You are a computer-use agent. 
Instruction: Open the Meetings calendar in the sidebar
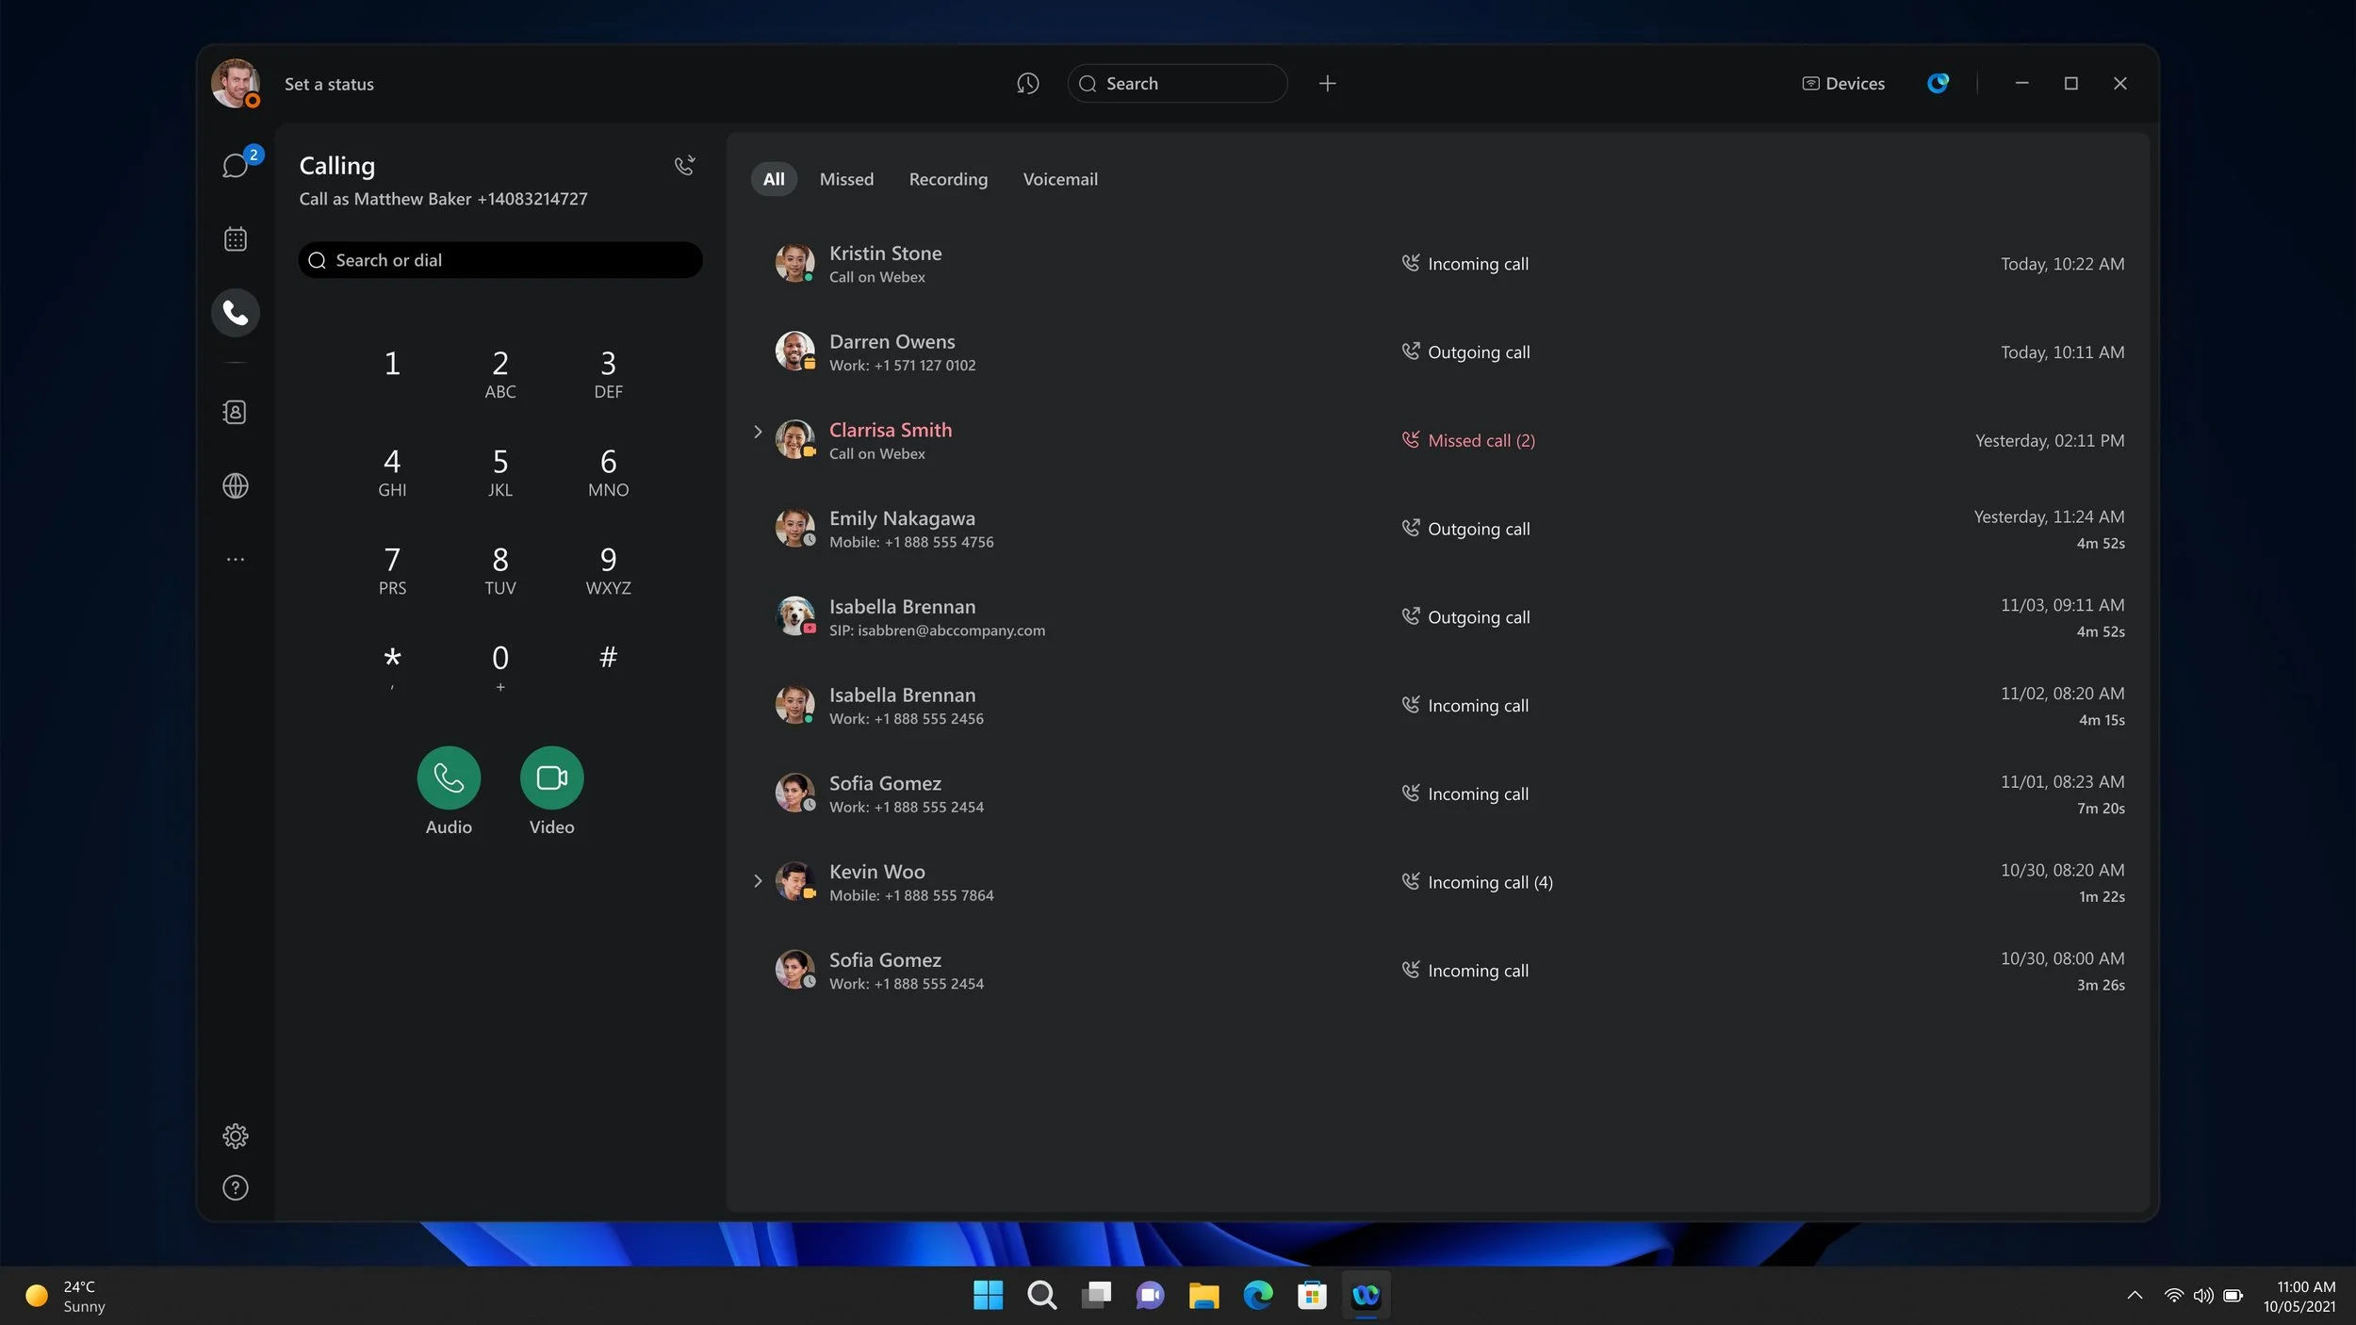pos(235,238)
